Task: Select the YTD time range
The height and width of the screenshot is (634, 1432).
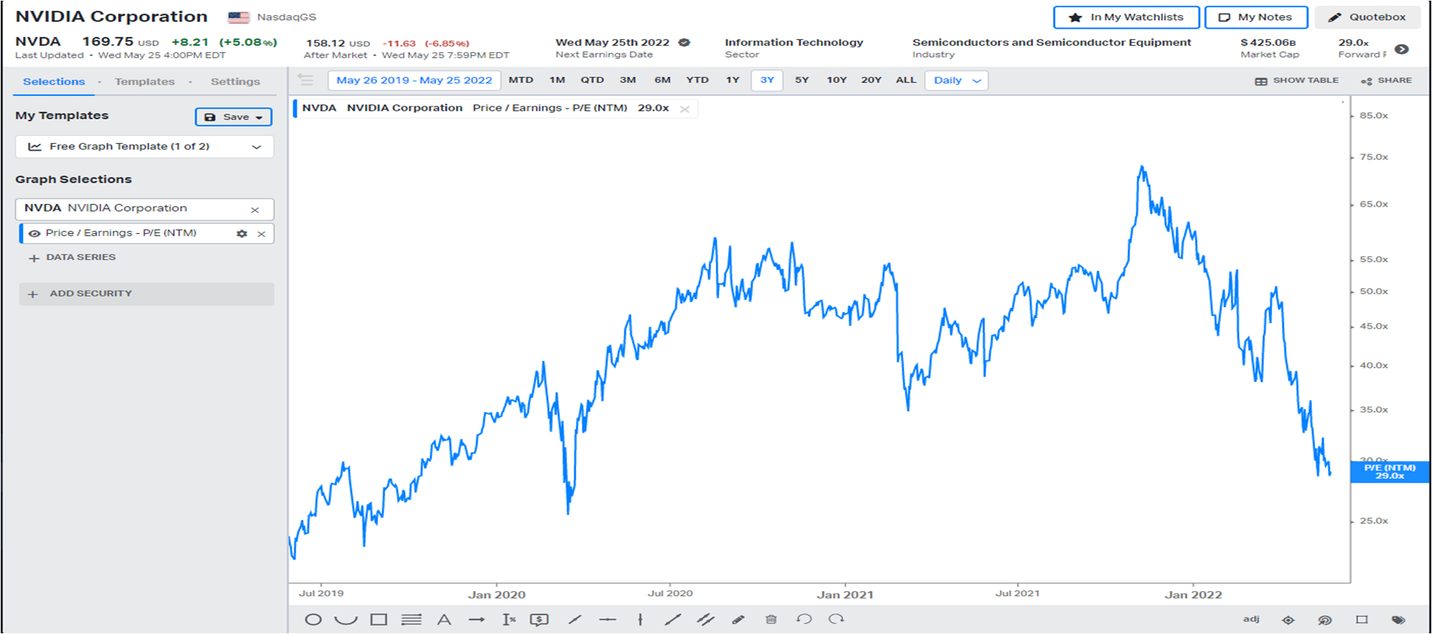Action: point(697,80)
